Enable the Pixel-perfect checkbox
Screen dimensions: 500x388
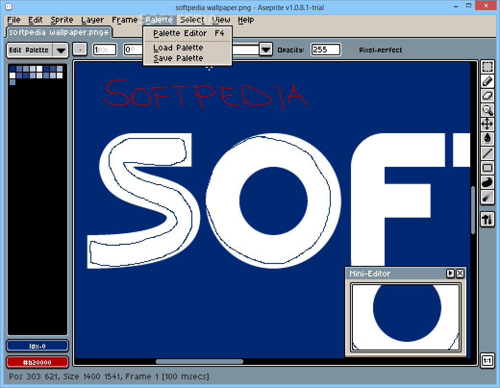pyautogui.click(x=351, y=50)
